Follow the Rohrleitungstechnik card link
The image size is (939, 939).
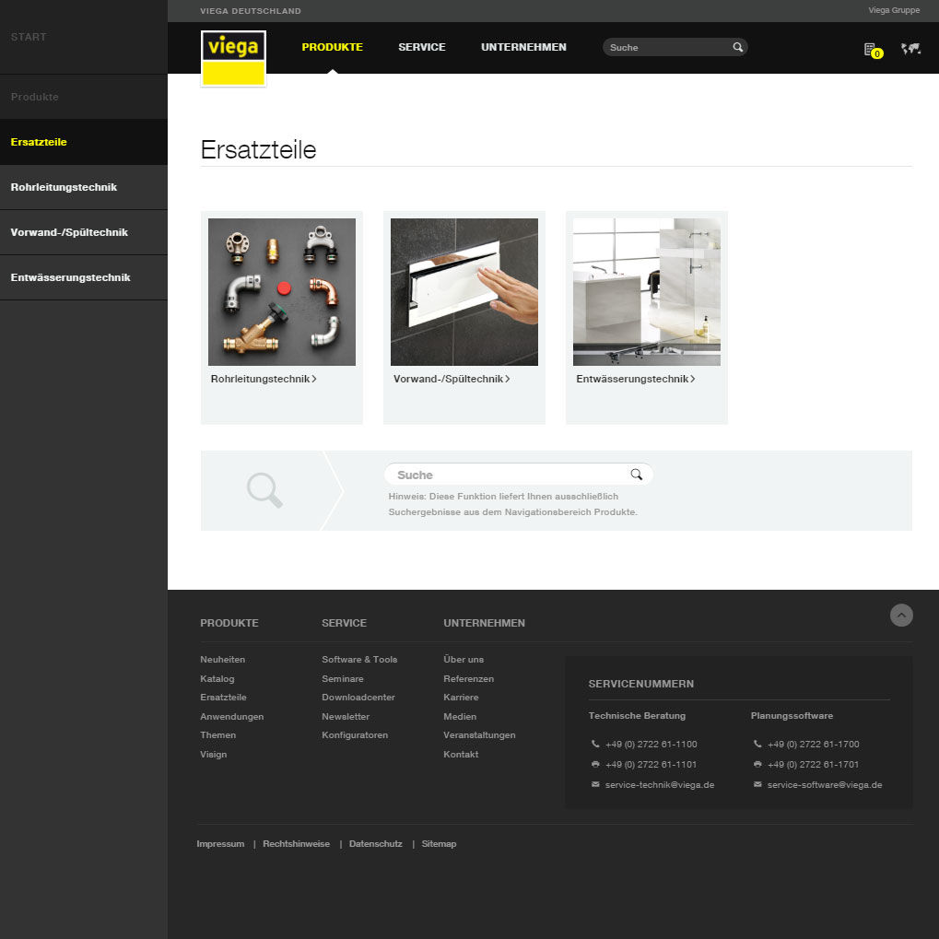pyautogui.click(x=264, y=379)
